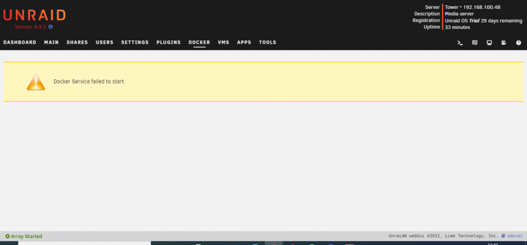Click the 'Array Started' status text
The width and height of the screenshot is (527, 245).
coord(26,236)
